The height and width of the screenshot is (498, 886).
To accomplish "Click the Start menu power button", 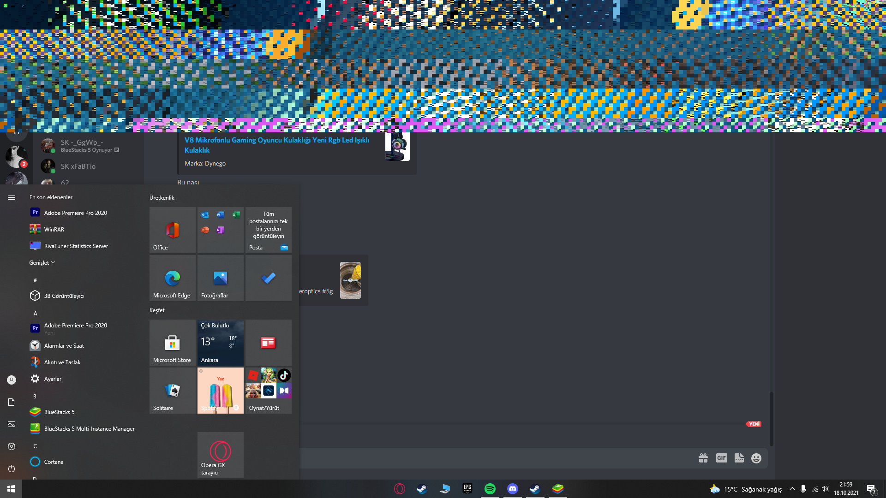I will pyautogui.click(x=12, y=468).
